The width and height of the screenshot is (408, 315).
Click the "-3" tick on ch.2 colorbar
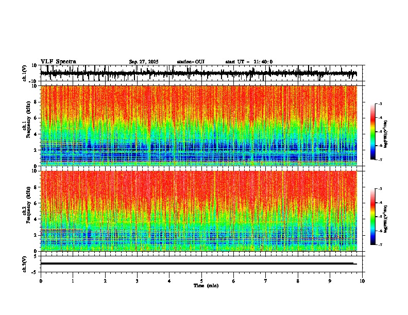[380, 189]
